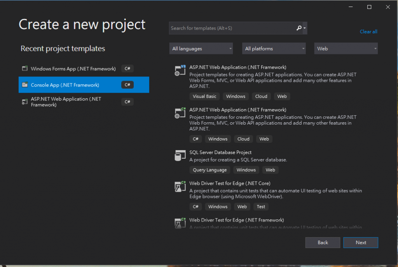398x267 pixels.
Task: Open the All languages dropdown
Action: pos(201,49)
